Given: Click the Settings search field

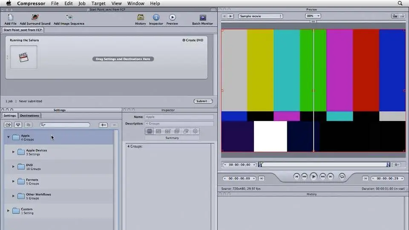Looking at the screenshot, I should pyautogui.click(x=65, y=125).
